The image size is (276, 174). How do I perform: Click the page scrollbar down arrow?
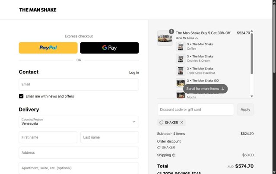(x=274, y=172)
